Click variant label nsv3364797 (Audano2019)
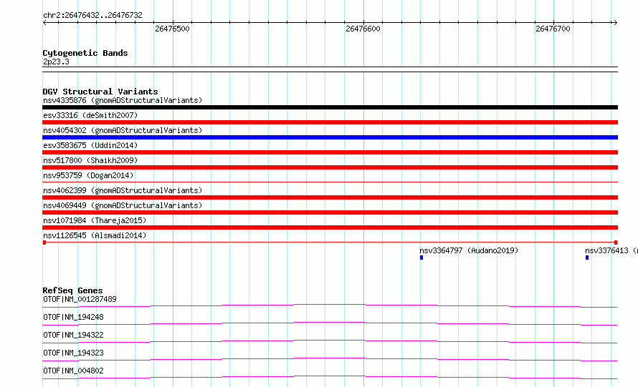 pos(469,250)
